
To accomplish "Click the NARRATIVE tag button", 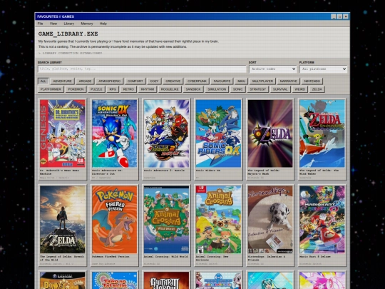I will point(289,81).
